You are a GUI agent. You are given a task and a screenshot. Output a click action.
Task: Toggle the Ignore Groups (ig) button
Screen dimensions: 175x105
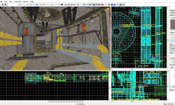[x=37, y=5]
